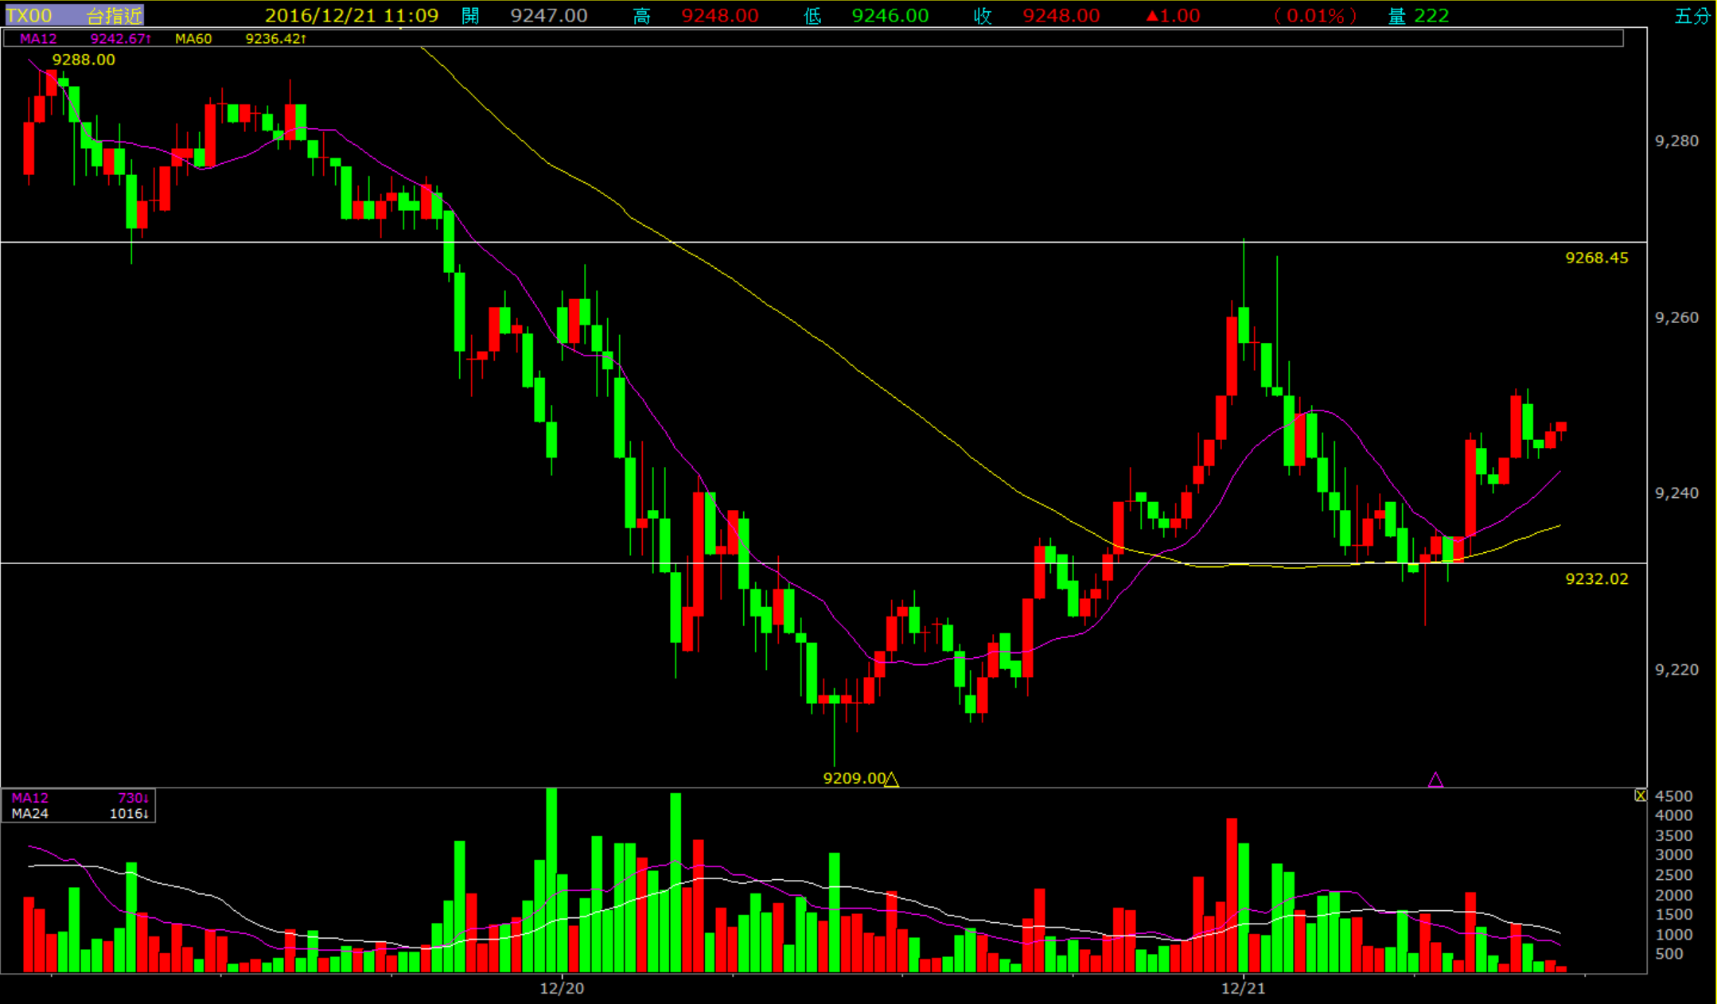The width and height of the screenshot is (1717, 1004).
Task: Click the volume MA24 legend entry
Action: tap(30, 813)
